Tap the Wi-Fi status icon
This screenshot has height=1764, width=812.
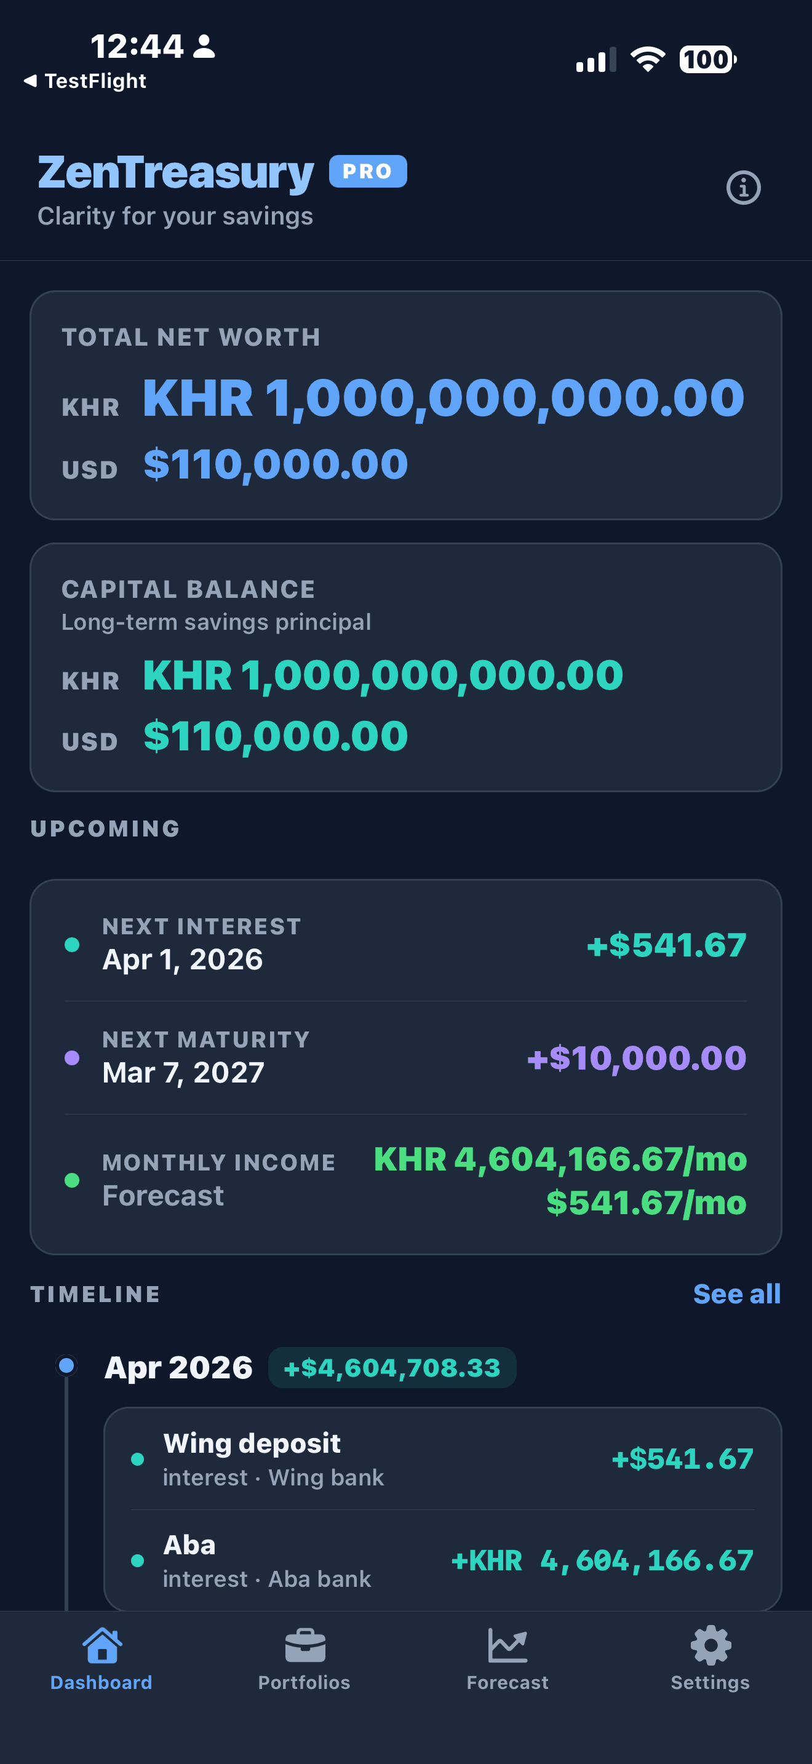click(x=647, y=60)
